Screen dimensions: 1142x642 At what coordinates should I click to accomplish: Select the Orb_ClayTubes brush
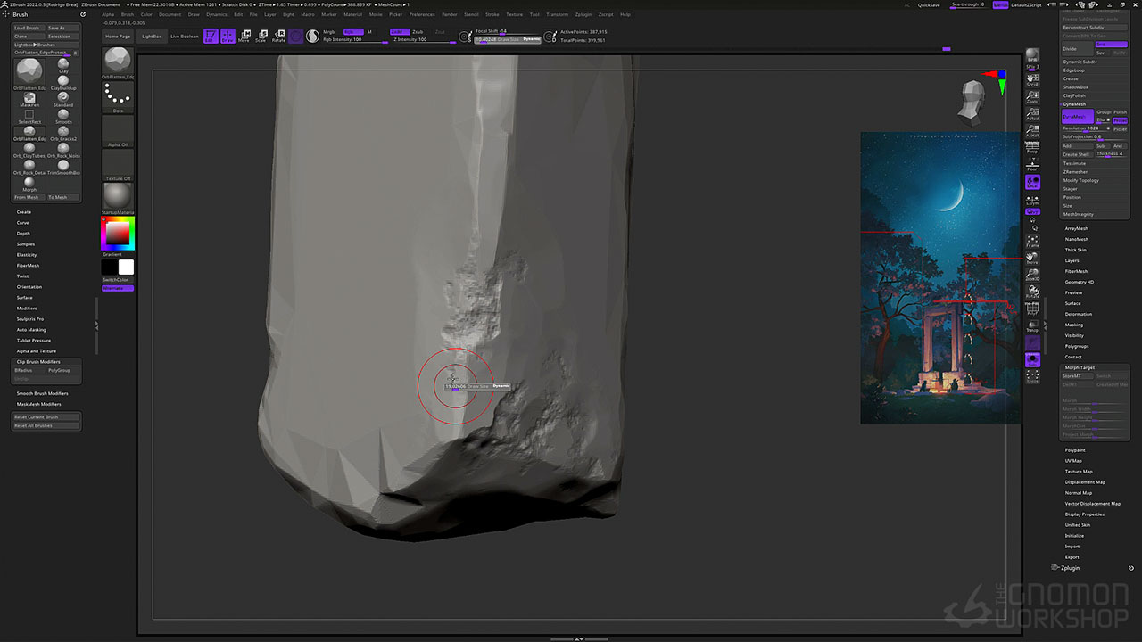click(x=29, y=150)
